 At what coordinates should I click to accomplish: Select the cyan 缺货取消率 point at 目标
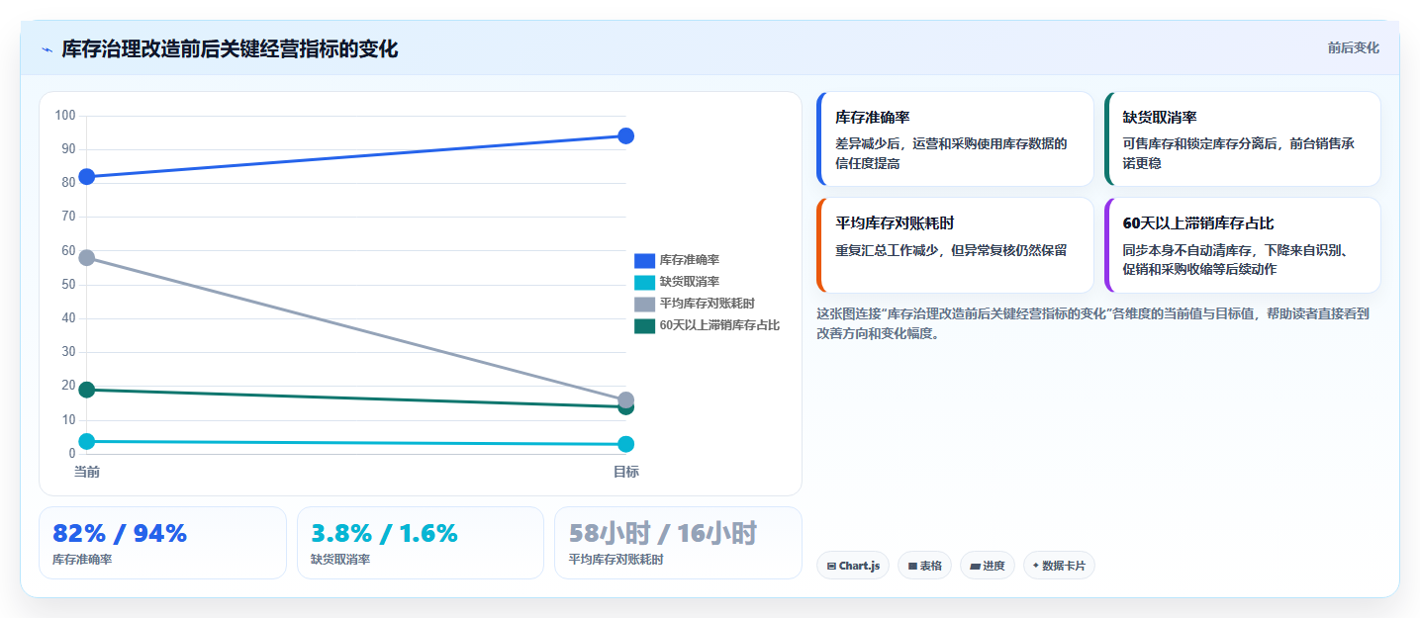625,444
